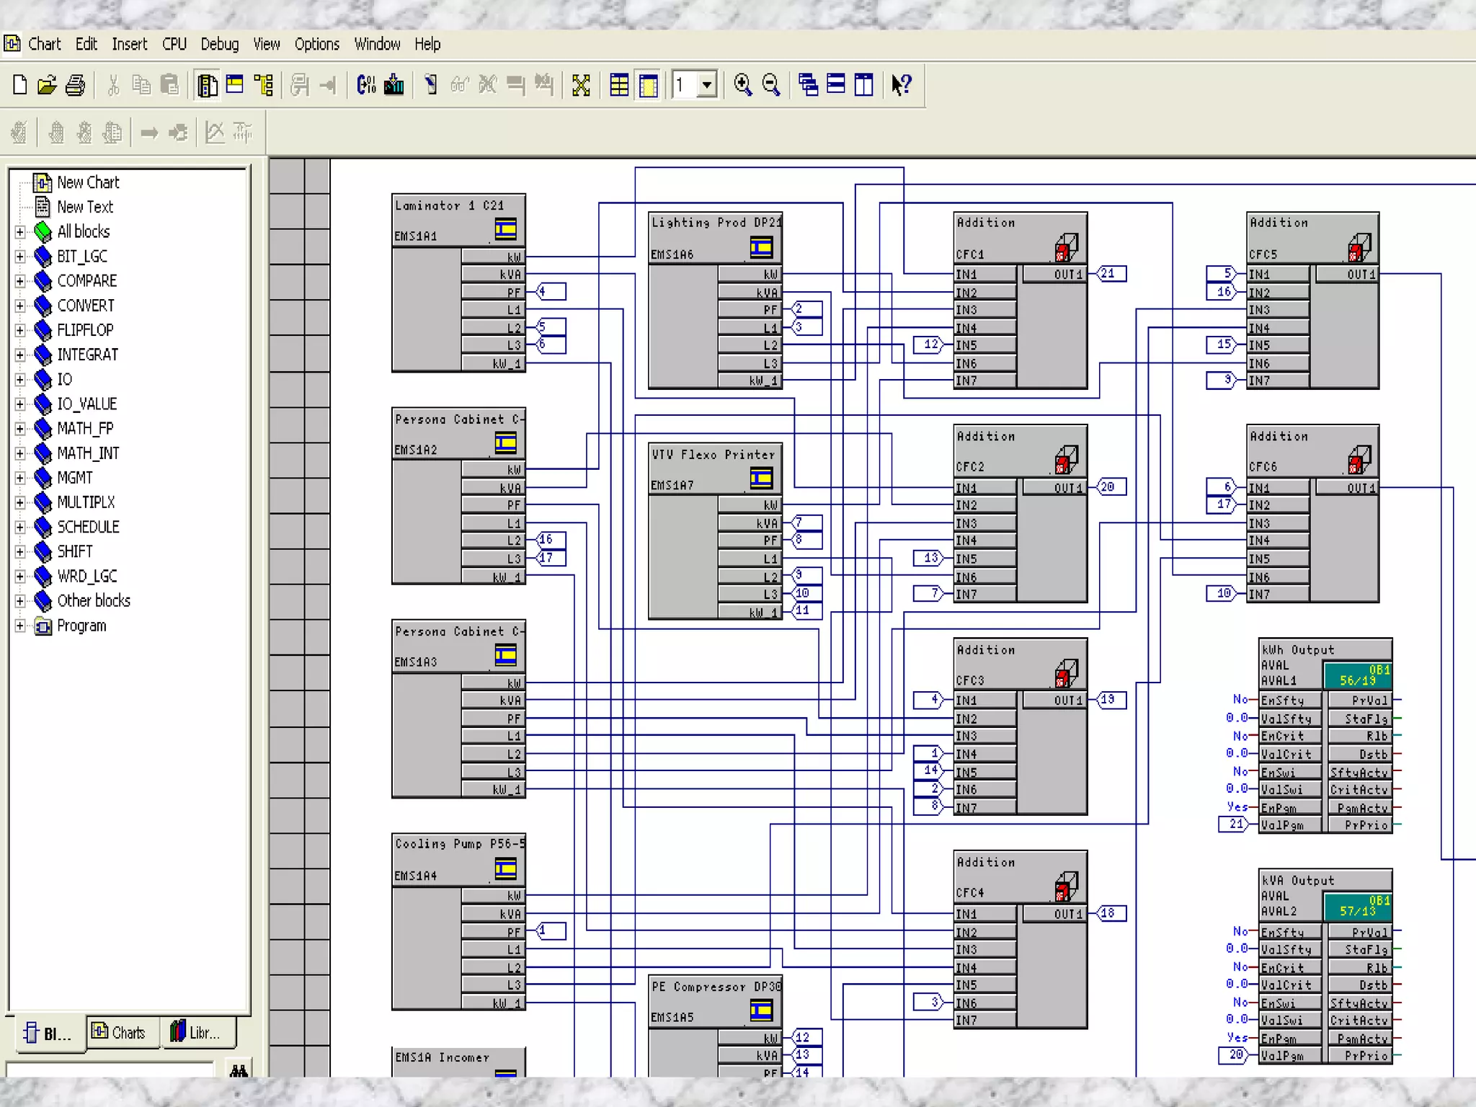Open the CPU menu
This screenshot has height=1107, width=1476.
coord(174,44)
